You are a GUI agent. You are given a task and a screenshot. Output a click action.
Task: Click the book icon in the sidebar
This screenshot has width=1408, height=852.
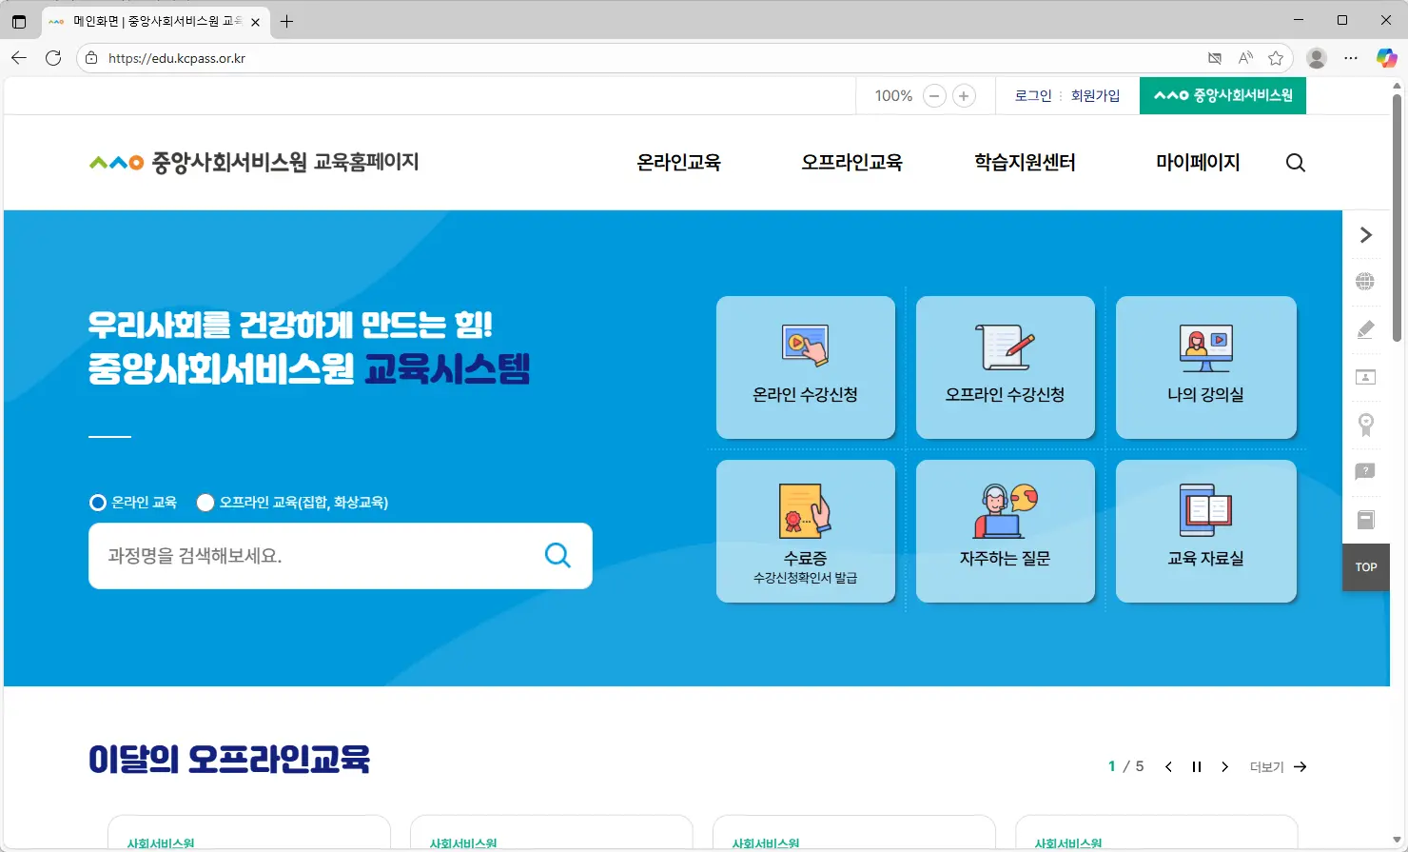tap(1365, 519)
